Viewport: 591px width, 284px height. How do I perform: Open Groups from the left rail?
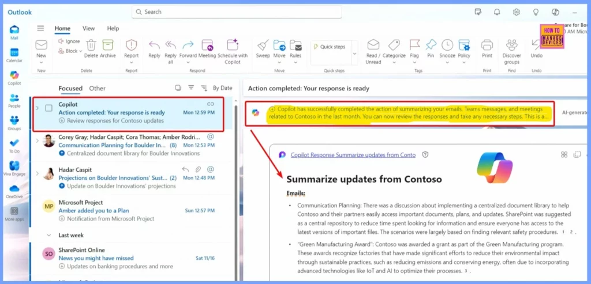tap(14, 123)
